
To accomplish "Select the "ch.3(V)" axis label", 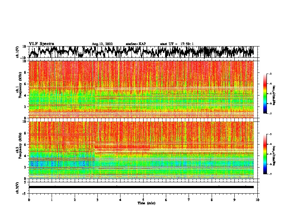I will 18,188.
